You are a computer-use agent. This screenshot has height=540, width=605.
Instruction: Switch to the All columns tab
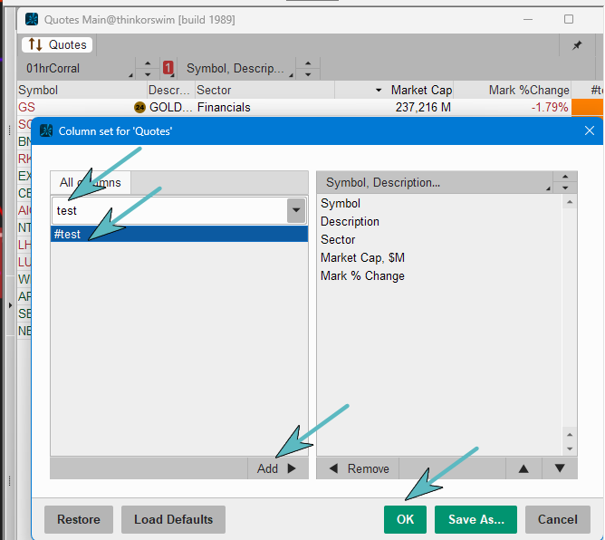point(91,183)
